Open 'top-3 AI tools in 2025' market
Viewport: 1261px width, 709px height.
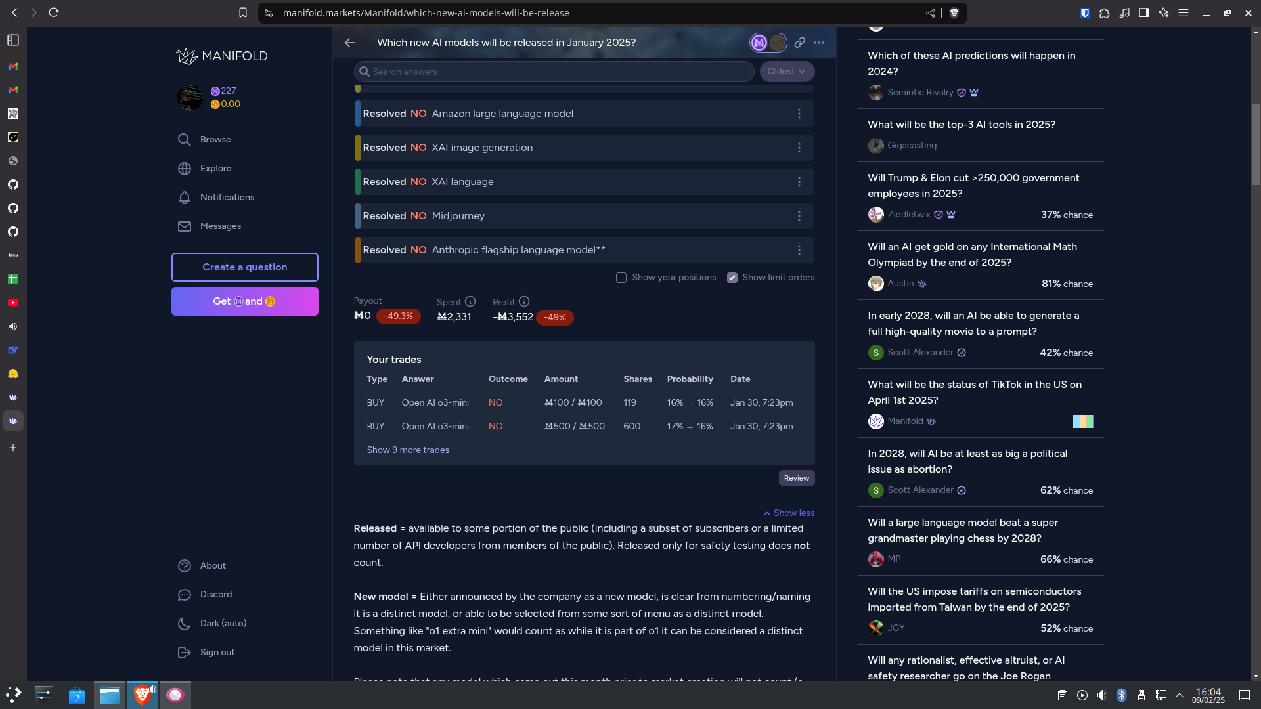click(x=962, y=125)
